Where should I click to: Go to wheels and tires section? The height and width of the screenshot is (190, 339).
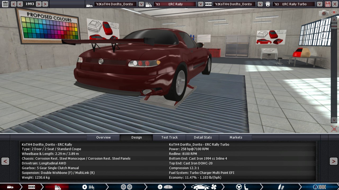126,187
